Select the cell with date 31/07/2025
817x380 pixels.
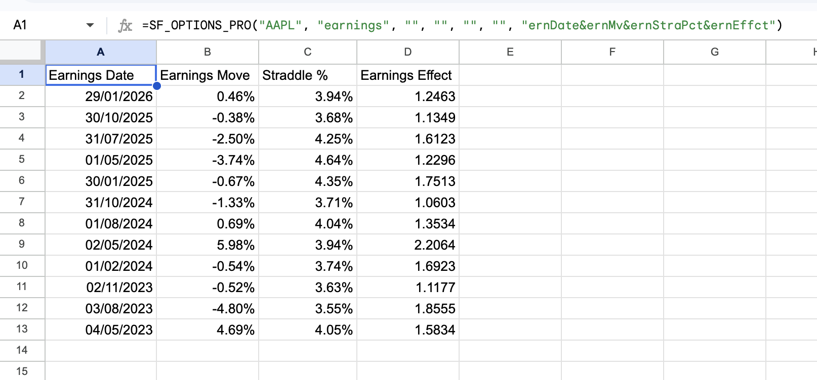point(101,138)
